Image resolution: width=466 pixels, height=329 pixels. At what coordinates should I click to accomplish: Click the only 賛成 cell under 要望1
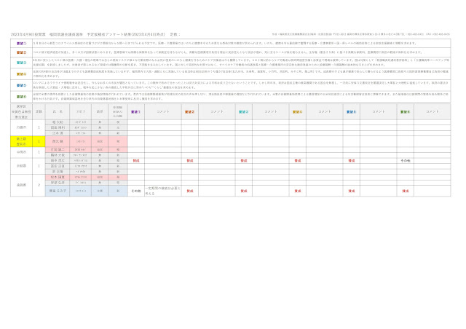(136, 161)
